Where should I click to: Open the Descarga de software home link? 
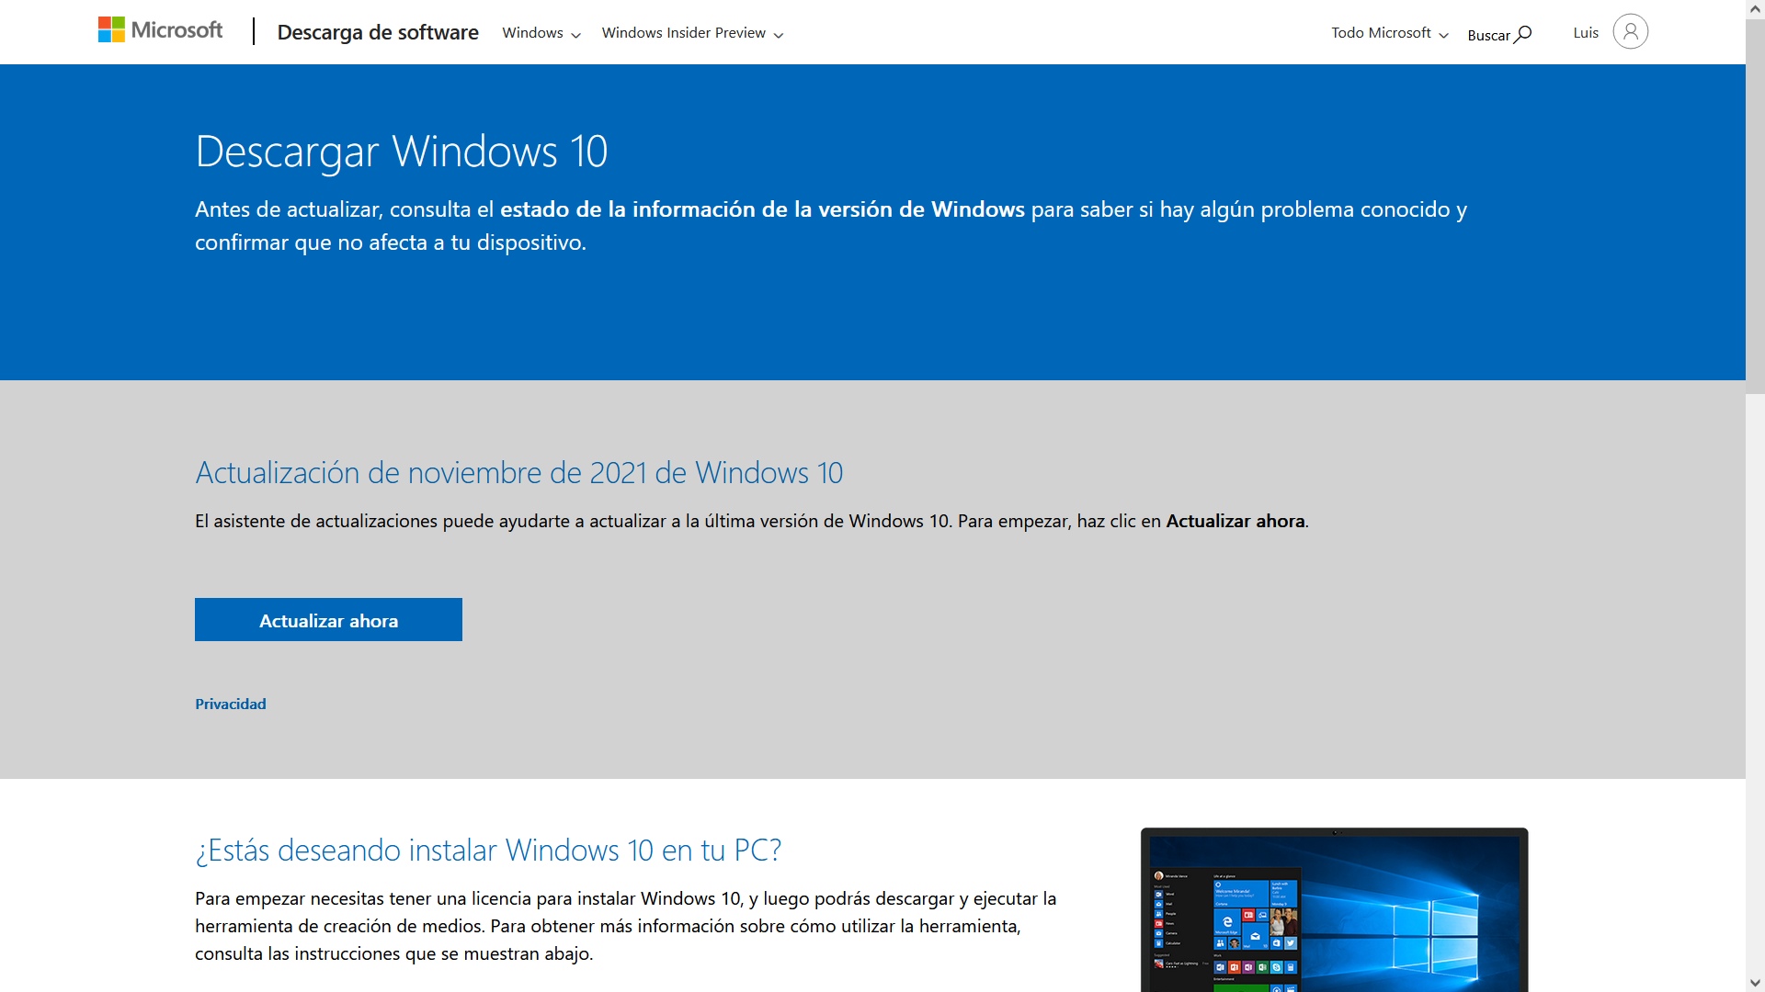tap(378, 32)
